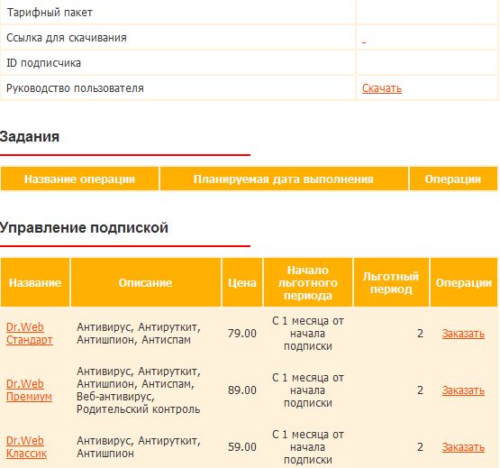Select the Dr.Web Стандарт description text
The width and height of the screenshot is (500, 468).
coord(139,334)
